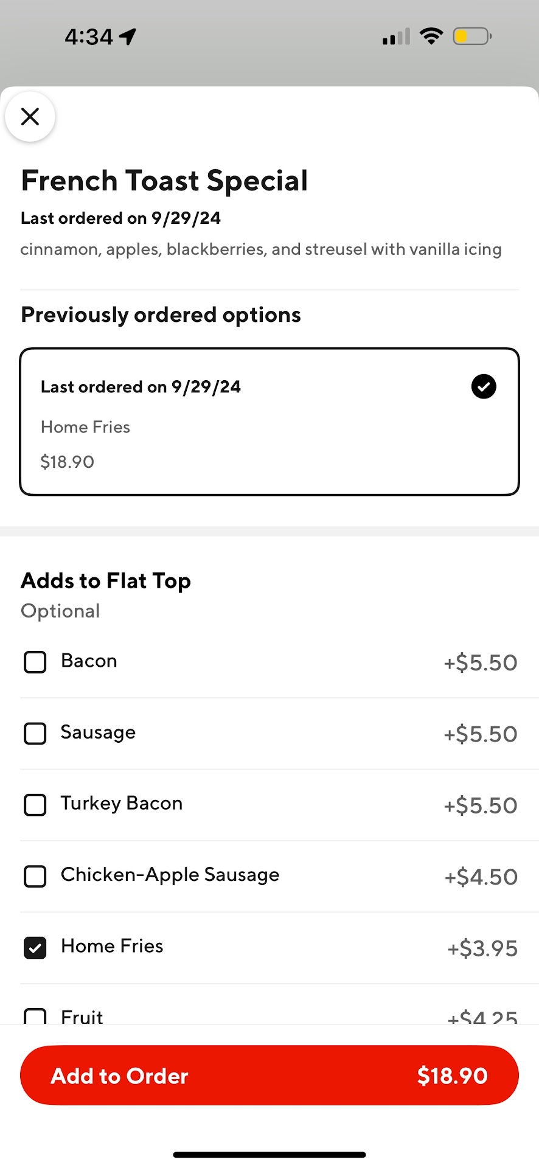
Task: Check the Bacon add-on checkbox
Action: pyautogui.click(x=35, y=662)
